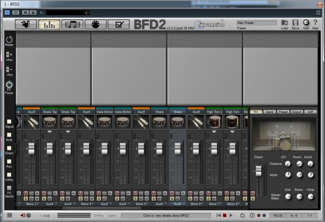
Task: Select the Send tab
Action: 269,112
